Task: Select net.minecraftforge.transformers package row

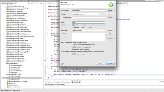Action: tap(18, 60)
